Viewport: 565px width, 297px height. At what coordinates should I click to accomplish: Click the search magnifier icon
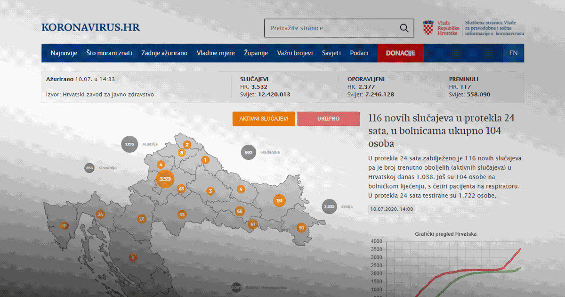pyautogui.click(x=404, y=28)
